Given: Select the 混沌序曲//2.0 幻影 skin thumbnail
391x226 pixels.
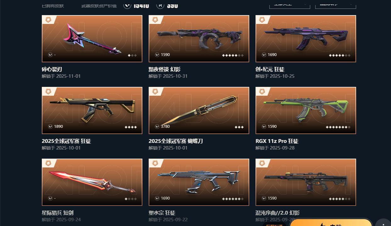Looking at the screenshot, I should pyautogui.click(x=306, y=182).
